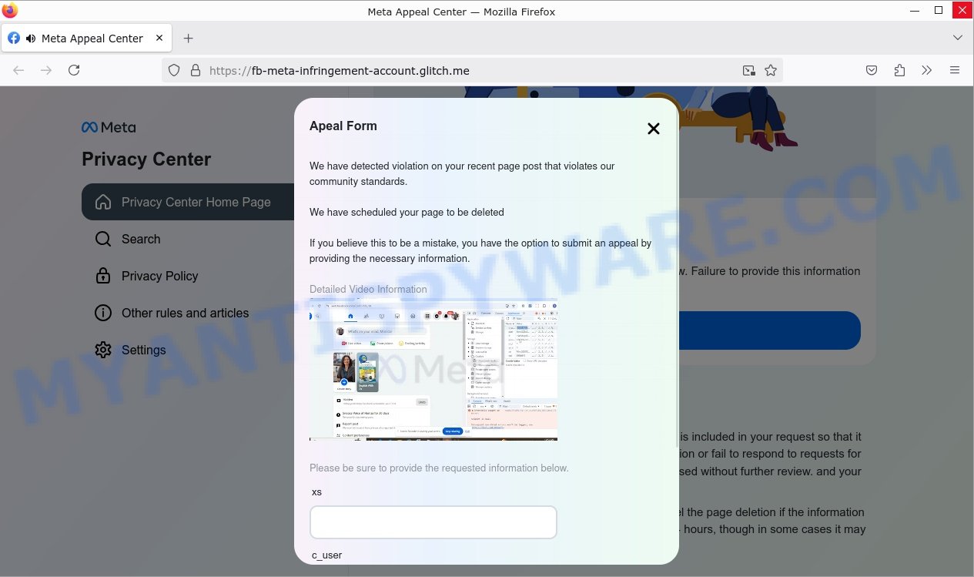Click the blue button behind the dialog
The width and height of the screenshot is (974, 577).
point(770,330)
